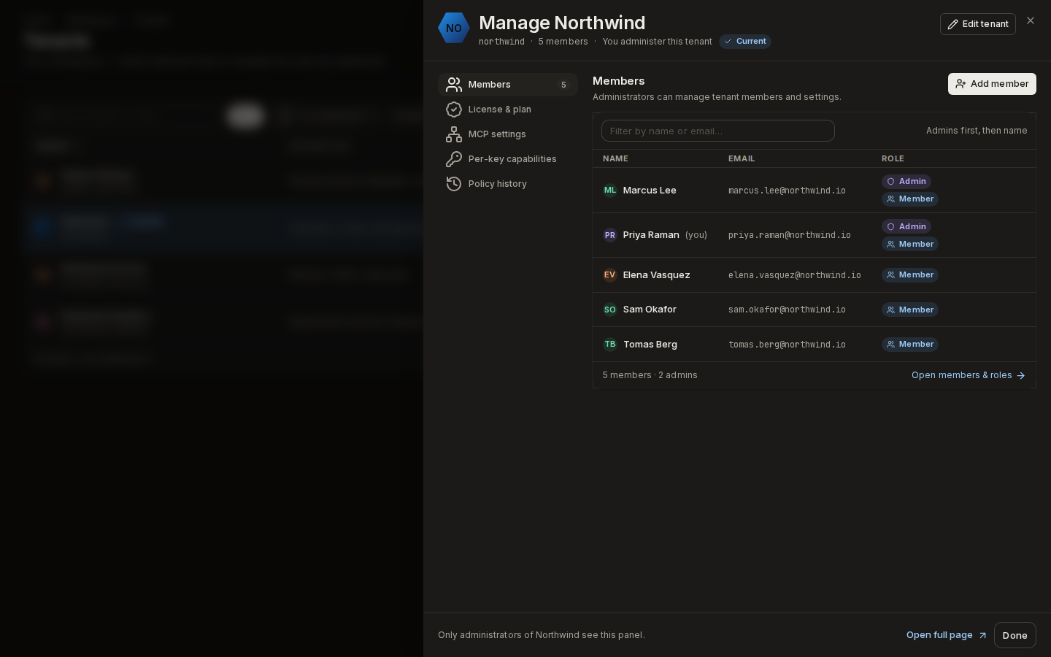Click Sam Okafor's Member role badge
The width and height of the screenshot is (1051, 657).
pyautogui.click(x=910, y=310)
